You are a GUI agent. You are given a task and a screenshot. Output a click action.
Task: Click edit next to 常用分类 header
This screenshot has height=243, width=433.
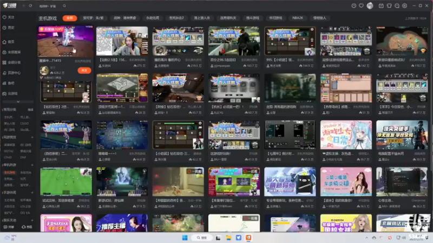[30, 110]
